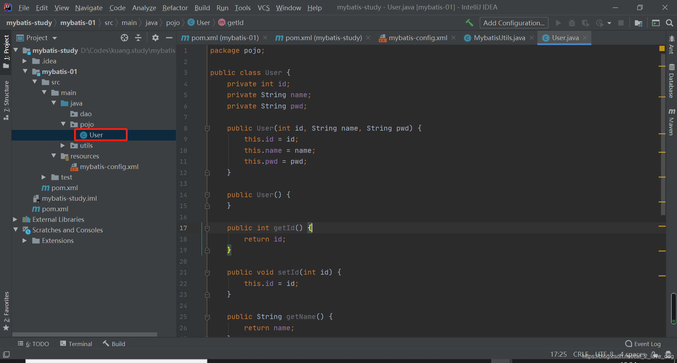This screenshot has width=677, height=363.
Task: Fold the setId method at line 21
Action: pos(207,273)
